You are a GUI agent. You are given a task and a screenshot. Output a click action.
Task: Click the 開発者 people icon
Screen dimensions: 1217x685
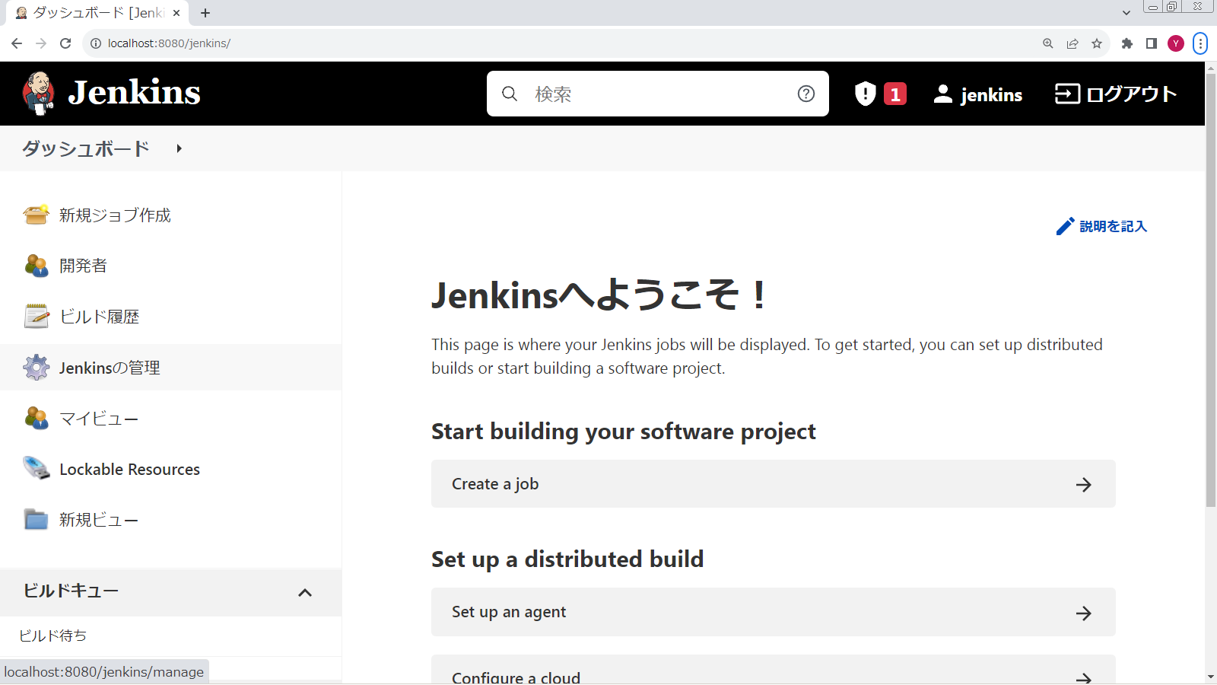click(x=36, y=266)
